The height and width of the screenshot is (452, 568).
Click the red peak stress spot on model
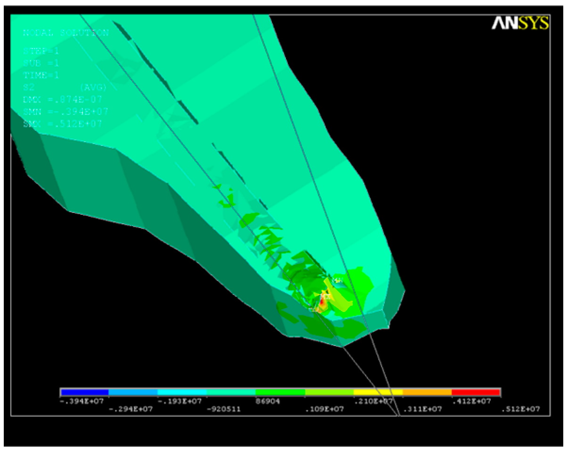click(322, 300)
